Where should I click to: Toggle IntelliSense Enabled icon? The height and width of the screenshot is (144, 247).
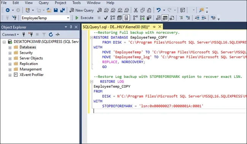click(126, 18)
